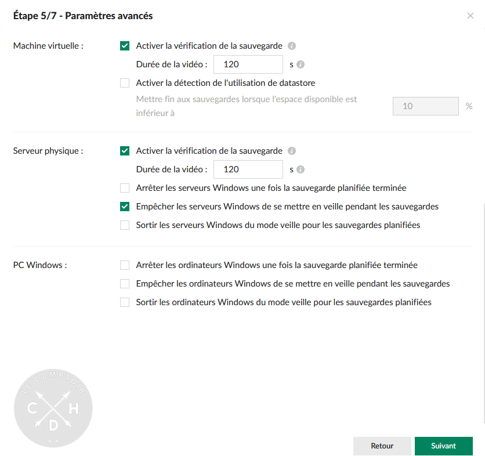The width and height of the screenshot is (485, 456).
Task: Enable waking Windows servers for scheduled backups
Action: click(124, 225)
